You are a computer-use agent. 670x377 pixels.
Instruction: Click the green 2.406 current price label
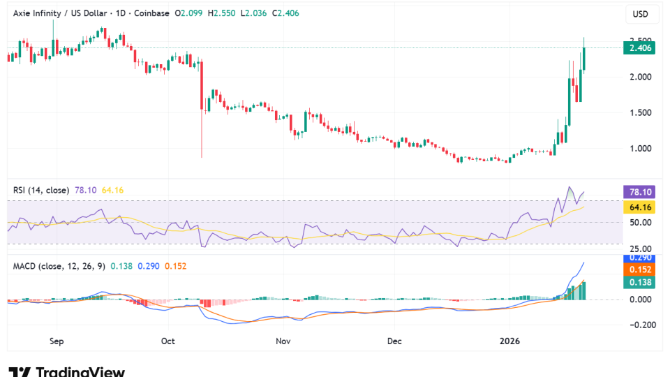click(x=640, y=48)
